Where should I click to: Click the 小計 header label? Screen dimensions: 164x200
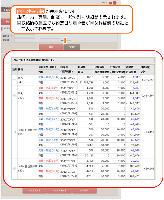tap(143, 72)
